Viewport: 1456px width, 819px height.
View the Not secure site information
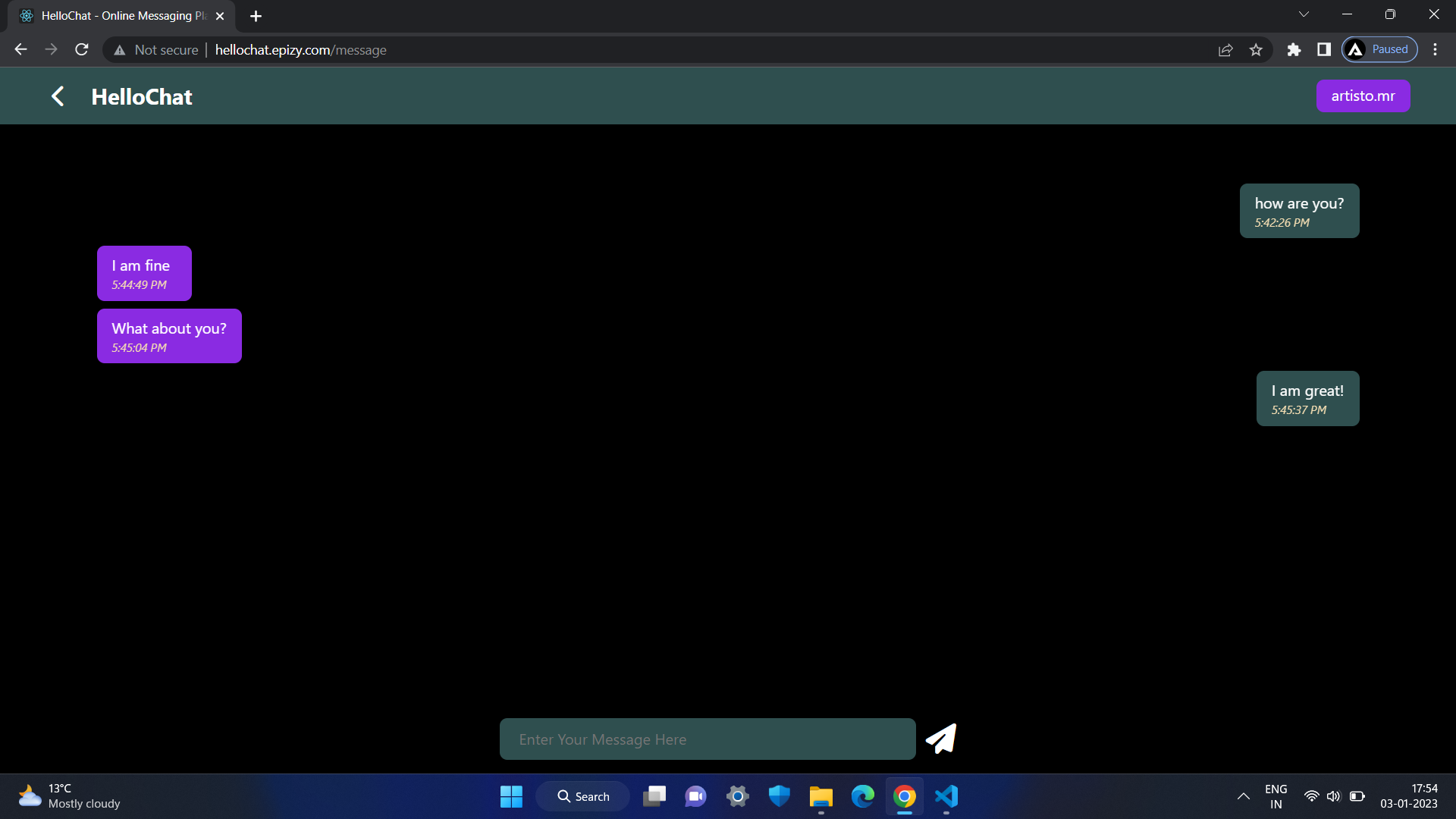155,50
